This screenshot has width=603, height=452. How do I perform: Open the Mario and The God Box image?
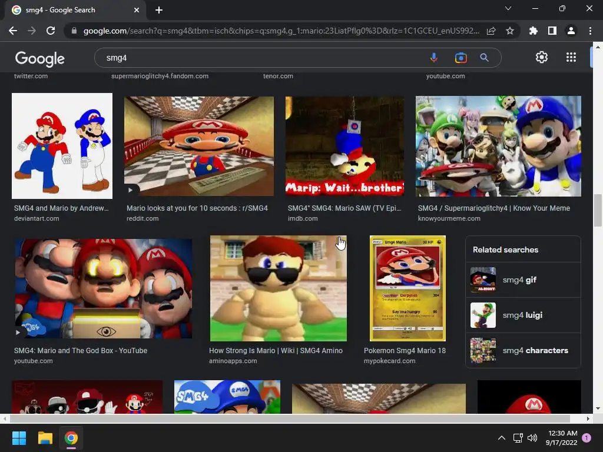click(103, 288)
